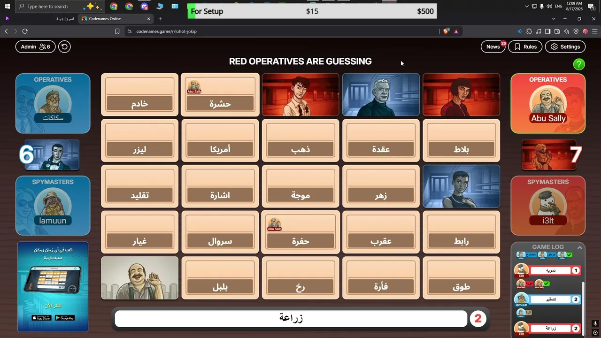The height and width of the screenshot is (338, 601).
Task: Open the browser tab search chevron
Action: [554, 19]
